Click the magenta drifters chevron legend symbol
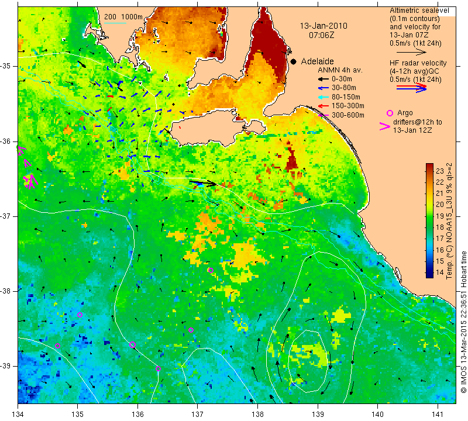 [x=384, y=126]
